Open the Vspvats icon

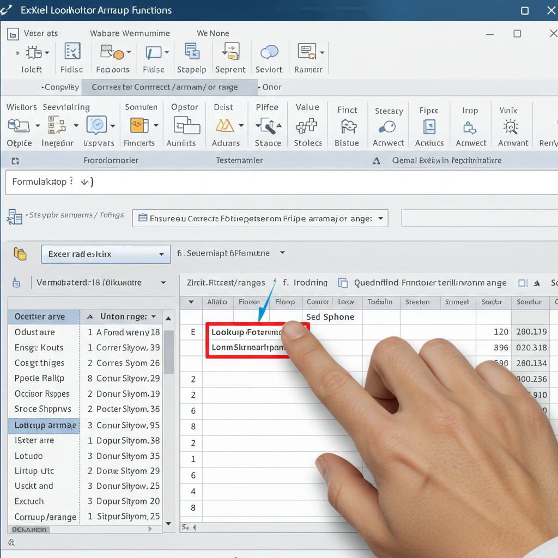96,125
